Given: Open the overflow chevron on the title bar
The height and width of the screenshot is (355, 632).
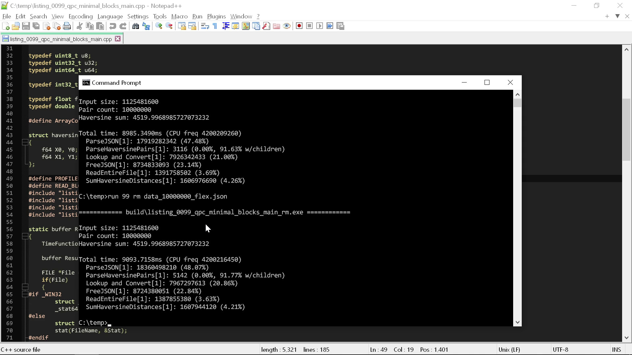Looking at the screenshot, I should (617, 16).
